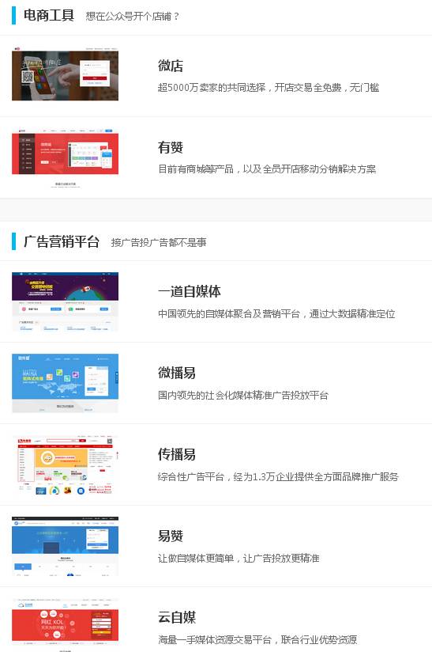This screenshot has height=652, width=432.
Task: Open the 有赞 website thumbnail
Action: coord(65,158)
